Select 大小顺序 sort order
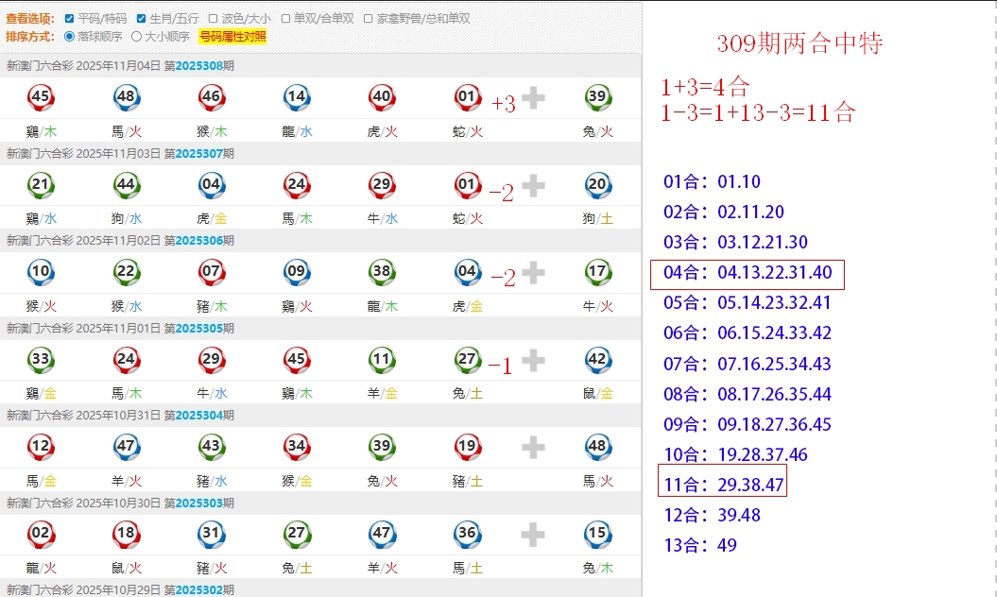The height and width of the screenshot is (597, 997). 136,37
